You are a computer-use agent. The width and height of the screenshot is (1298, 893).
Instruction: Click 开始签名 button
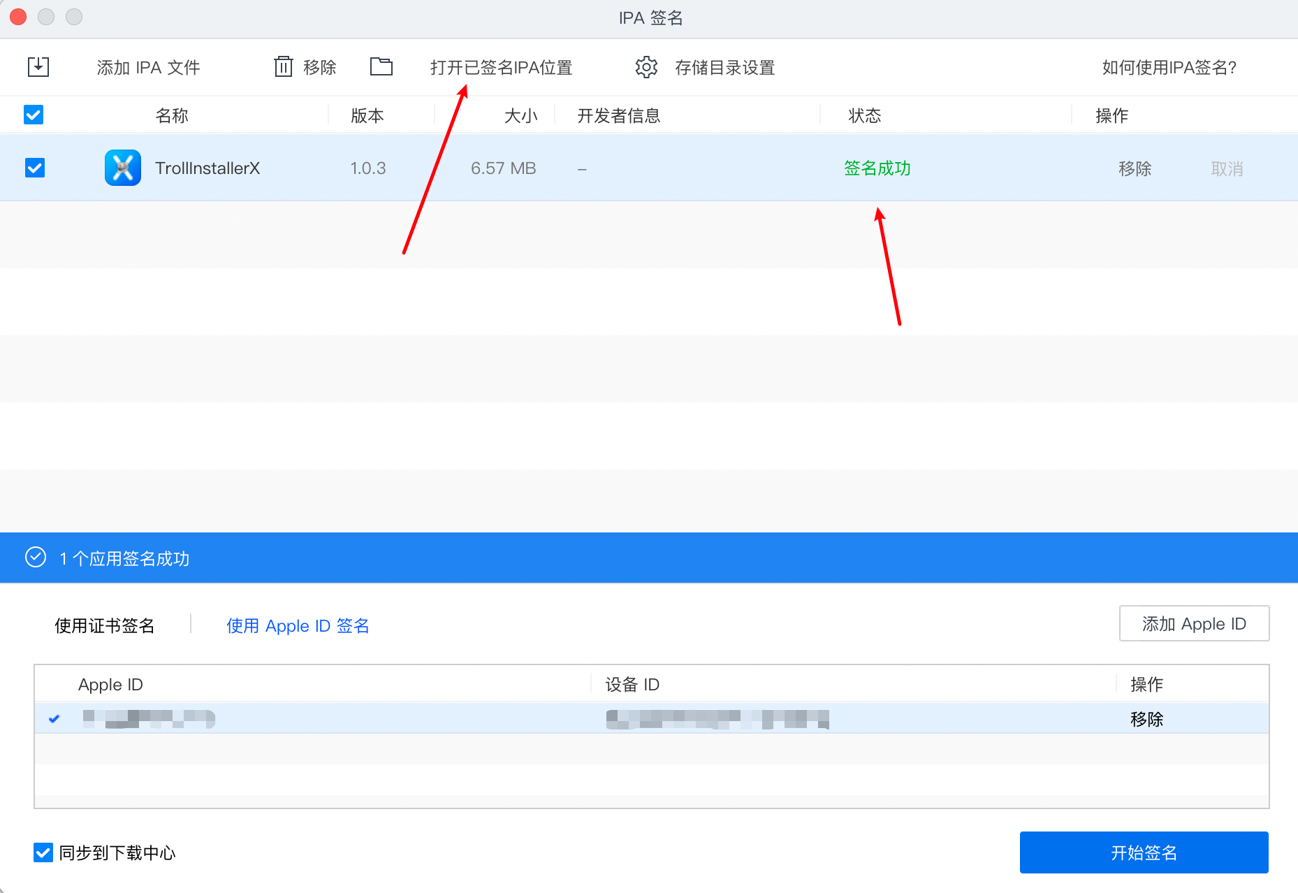[x=1144, y=852]
